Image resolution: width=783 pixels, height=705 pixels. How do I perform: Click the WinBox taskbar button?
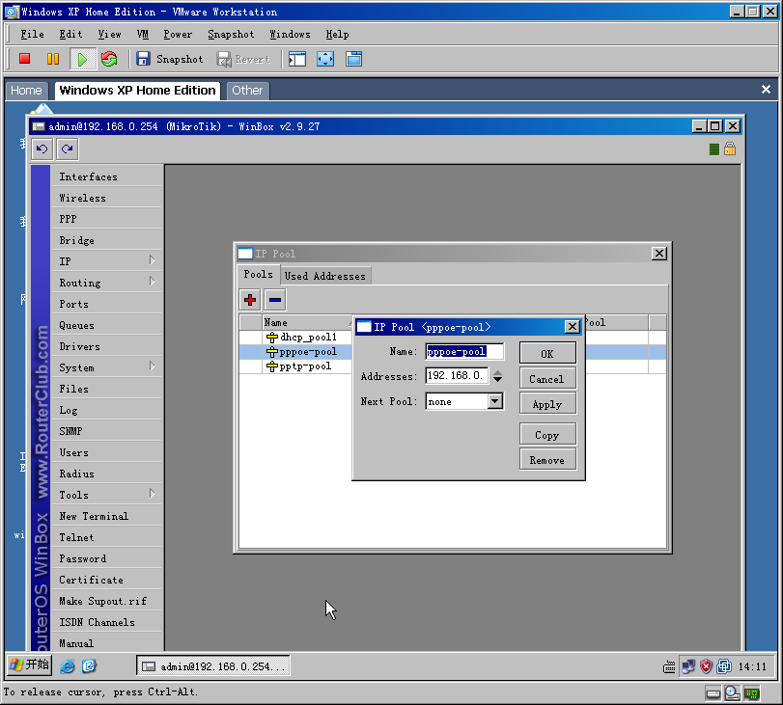click(213, 666)
